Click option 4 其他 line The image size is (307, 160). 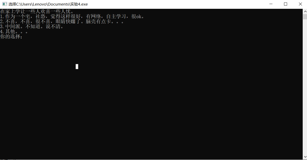(x=14, y=32)
